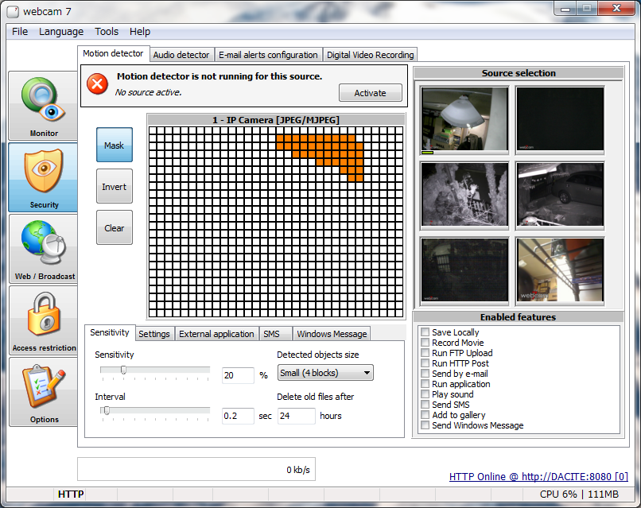Toggle the Run FTP Upload checkbox

pyautogui.click(x=425, y=353)
